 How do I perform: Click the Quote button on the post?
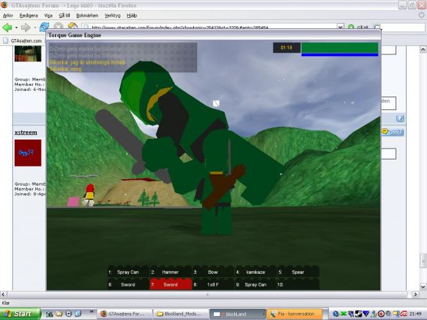click(392, 132)
